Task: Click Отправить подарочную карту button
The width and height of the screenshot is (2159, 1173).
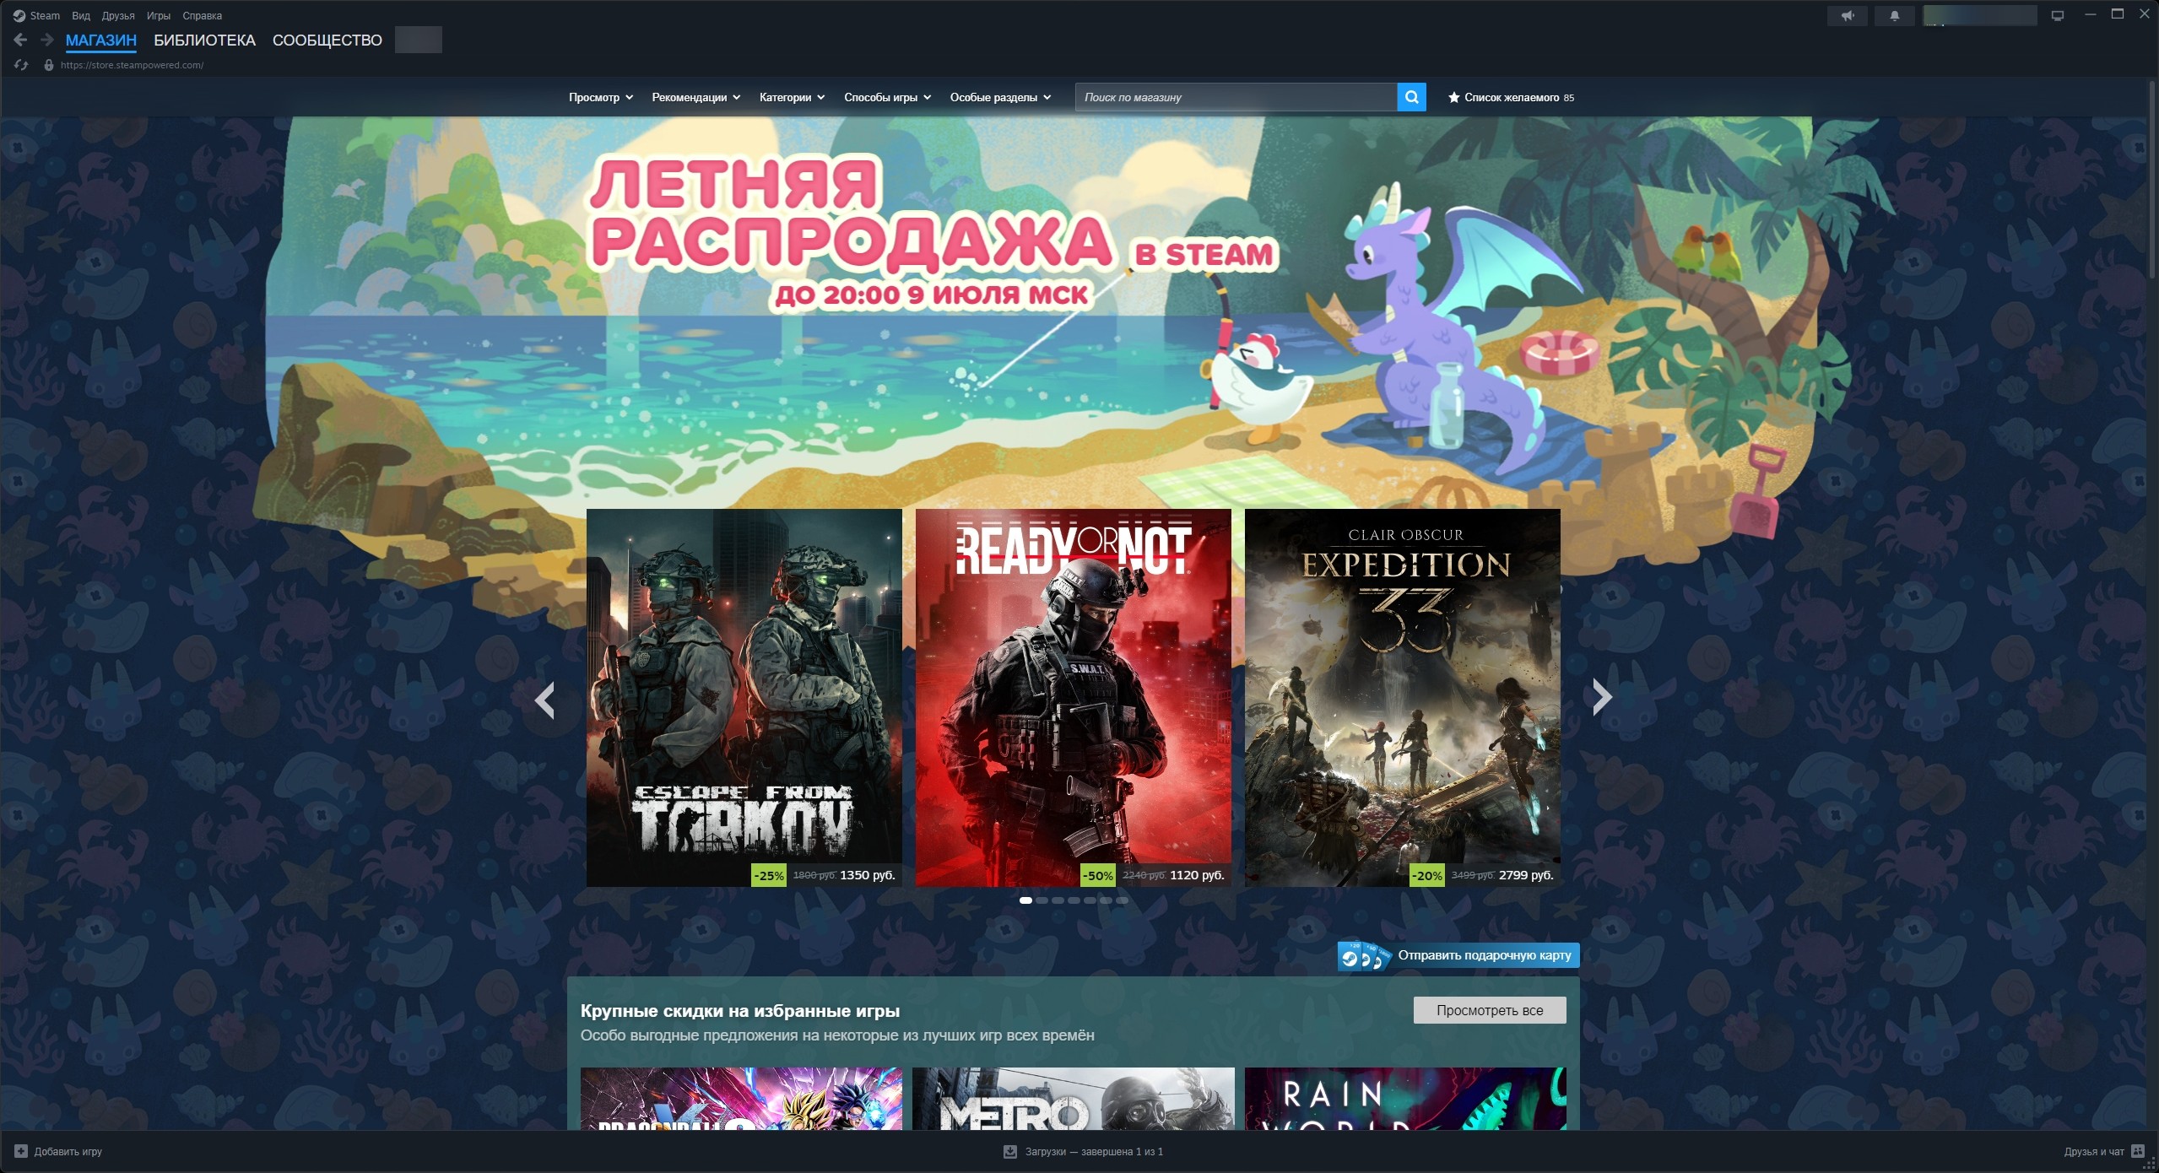Action: point(1458,955)
